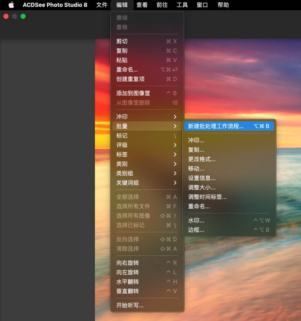Choose 垂直翻转
This screenshot has height=321, width=301.
point(147,291)
